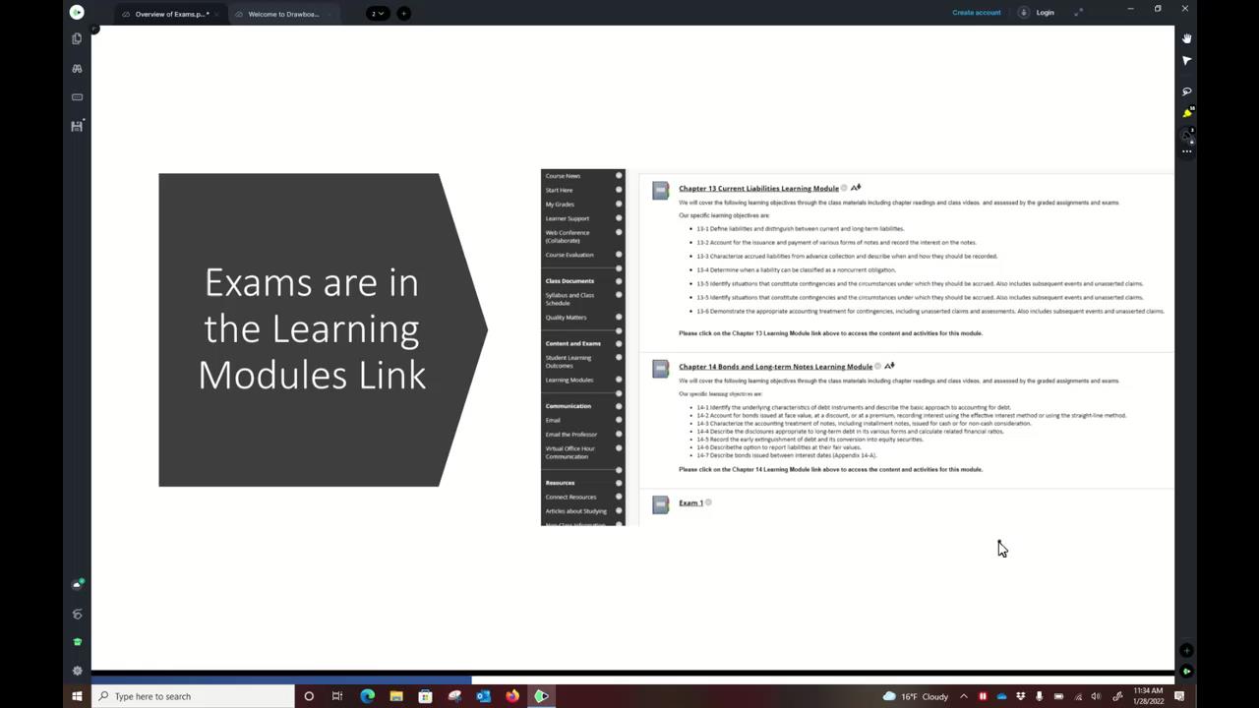Save the document using the save icon
Image resolution: width=1259 pixels, height=708 pixels.
tap(77, 126)
